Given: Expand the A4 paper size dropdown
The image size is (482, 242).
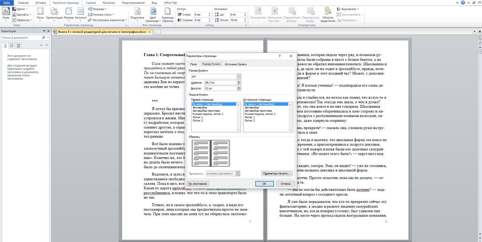Looking at the screenshot, I should point(239,76).
